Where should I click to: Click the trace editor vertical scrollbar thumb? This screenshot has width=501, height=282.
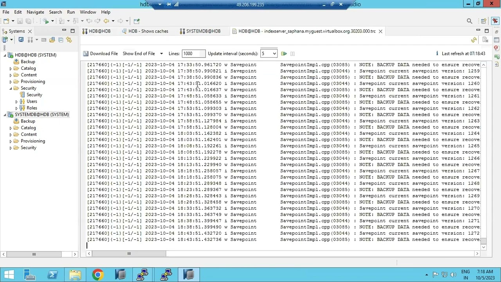point(484,241)
